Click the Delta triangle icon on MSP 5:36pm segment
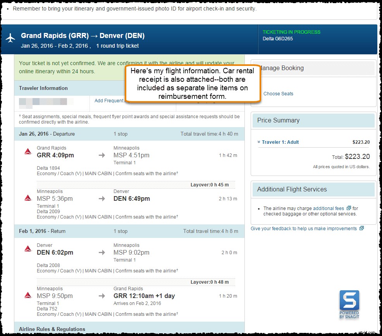Viewport: 382px width, 336px height. pos(28,197)
